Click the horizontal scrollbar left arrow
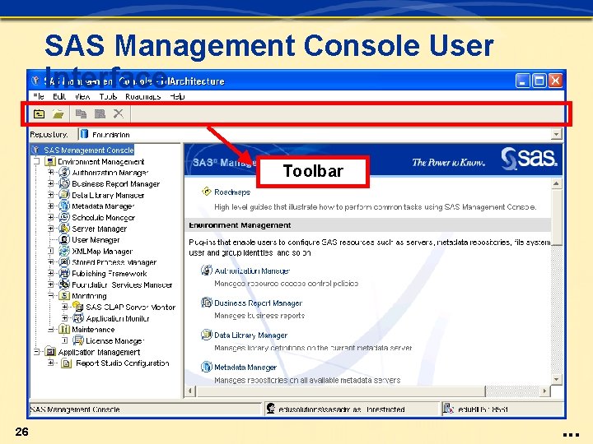 (x=190, y=391)
